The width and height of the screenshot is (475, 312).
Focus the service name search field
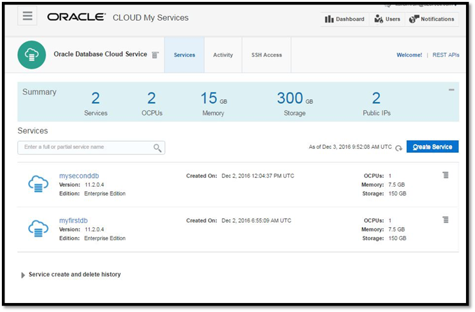(91, 148)
